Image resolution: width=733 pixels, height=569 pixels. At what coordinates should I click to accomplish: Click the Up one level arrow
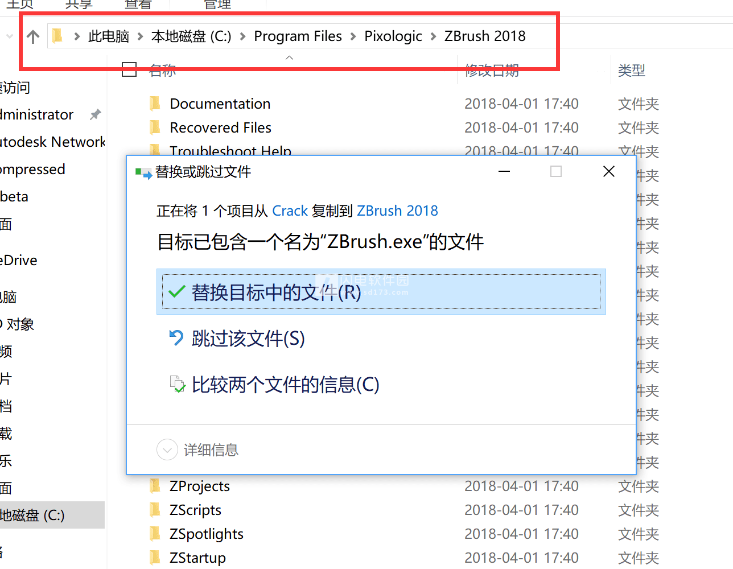point(33,36)
